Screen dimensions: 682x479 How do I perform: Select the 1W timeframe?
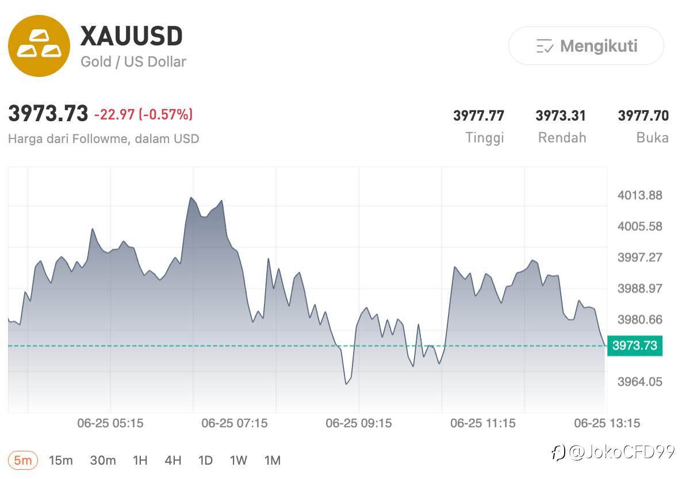coord(238,460)
